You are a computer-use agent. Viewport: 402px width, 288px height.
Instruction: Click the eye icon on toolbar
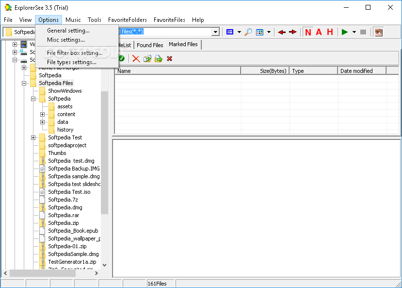point(379,32)
